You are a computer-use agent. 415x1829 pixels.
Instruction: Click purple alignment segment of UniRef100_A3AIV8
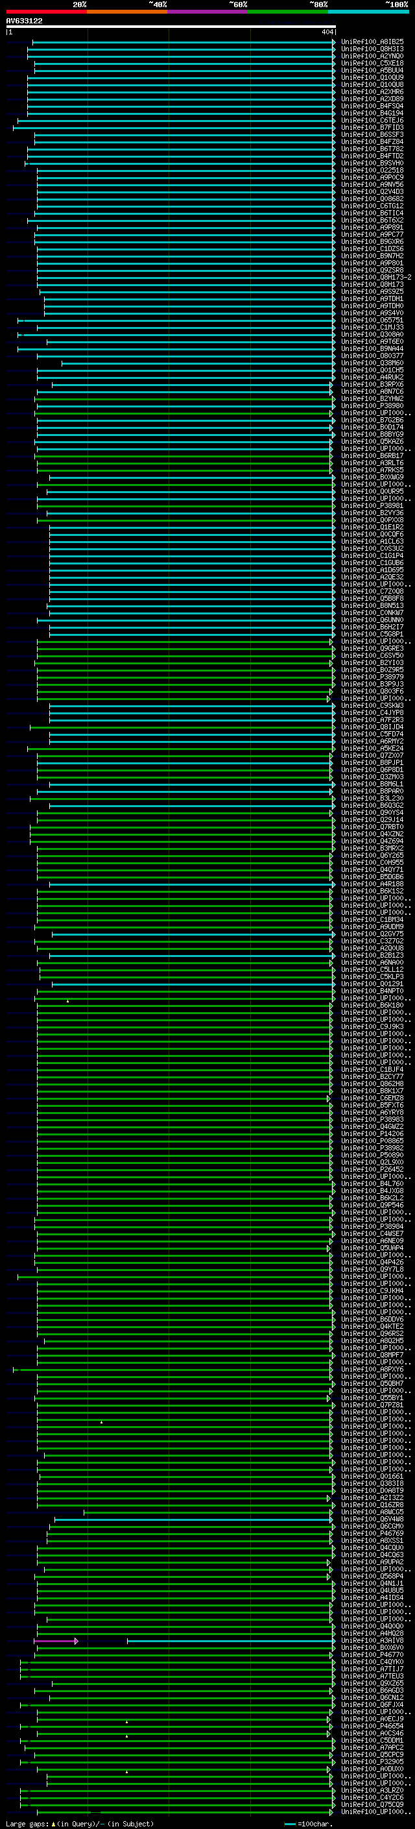(x=55, y=1641)
